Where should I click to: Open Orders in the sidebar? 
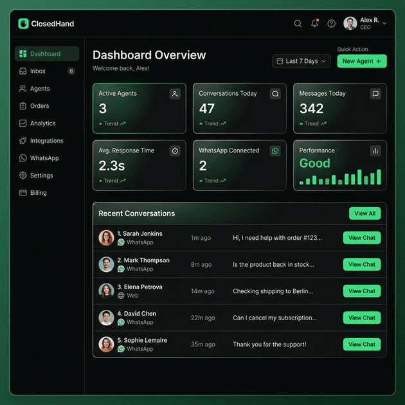tap(47, 106)
